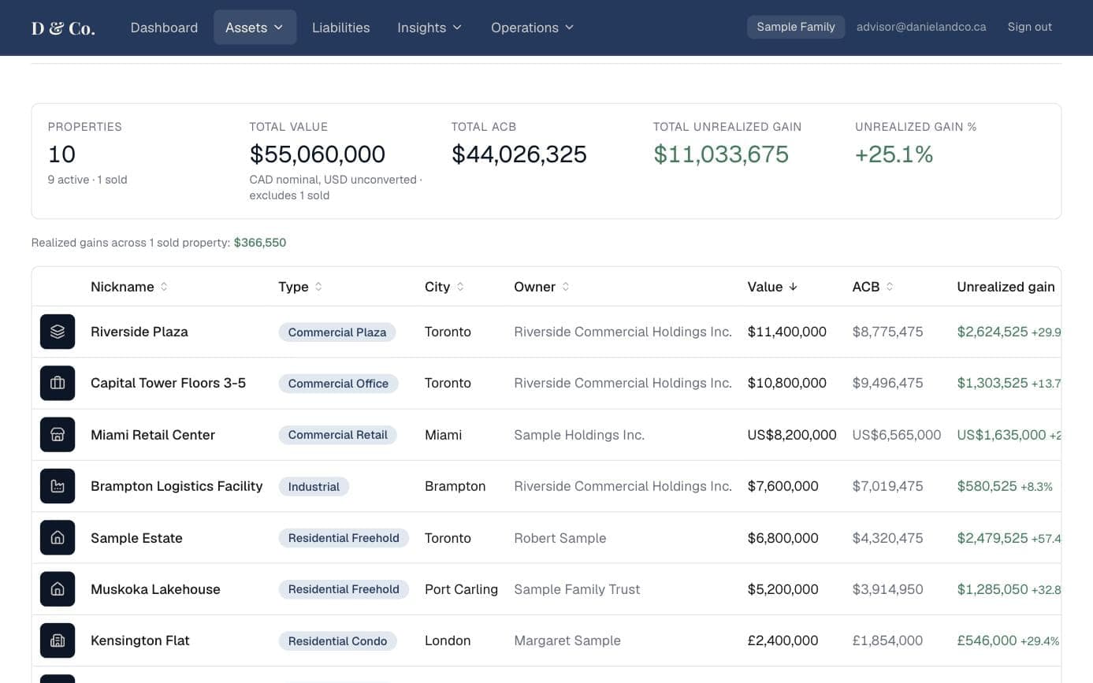This screenshot has width=1093, height=683.
Task: Open Miami Retail Center property name
Action: pos(153,435)
